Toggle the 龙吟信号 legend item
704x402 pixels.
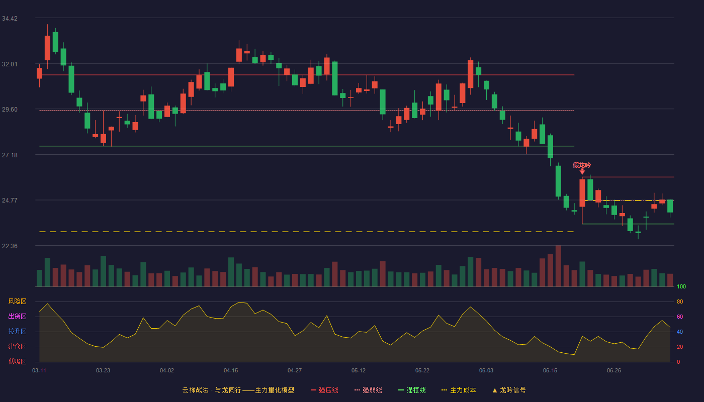pos(509,390)
